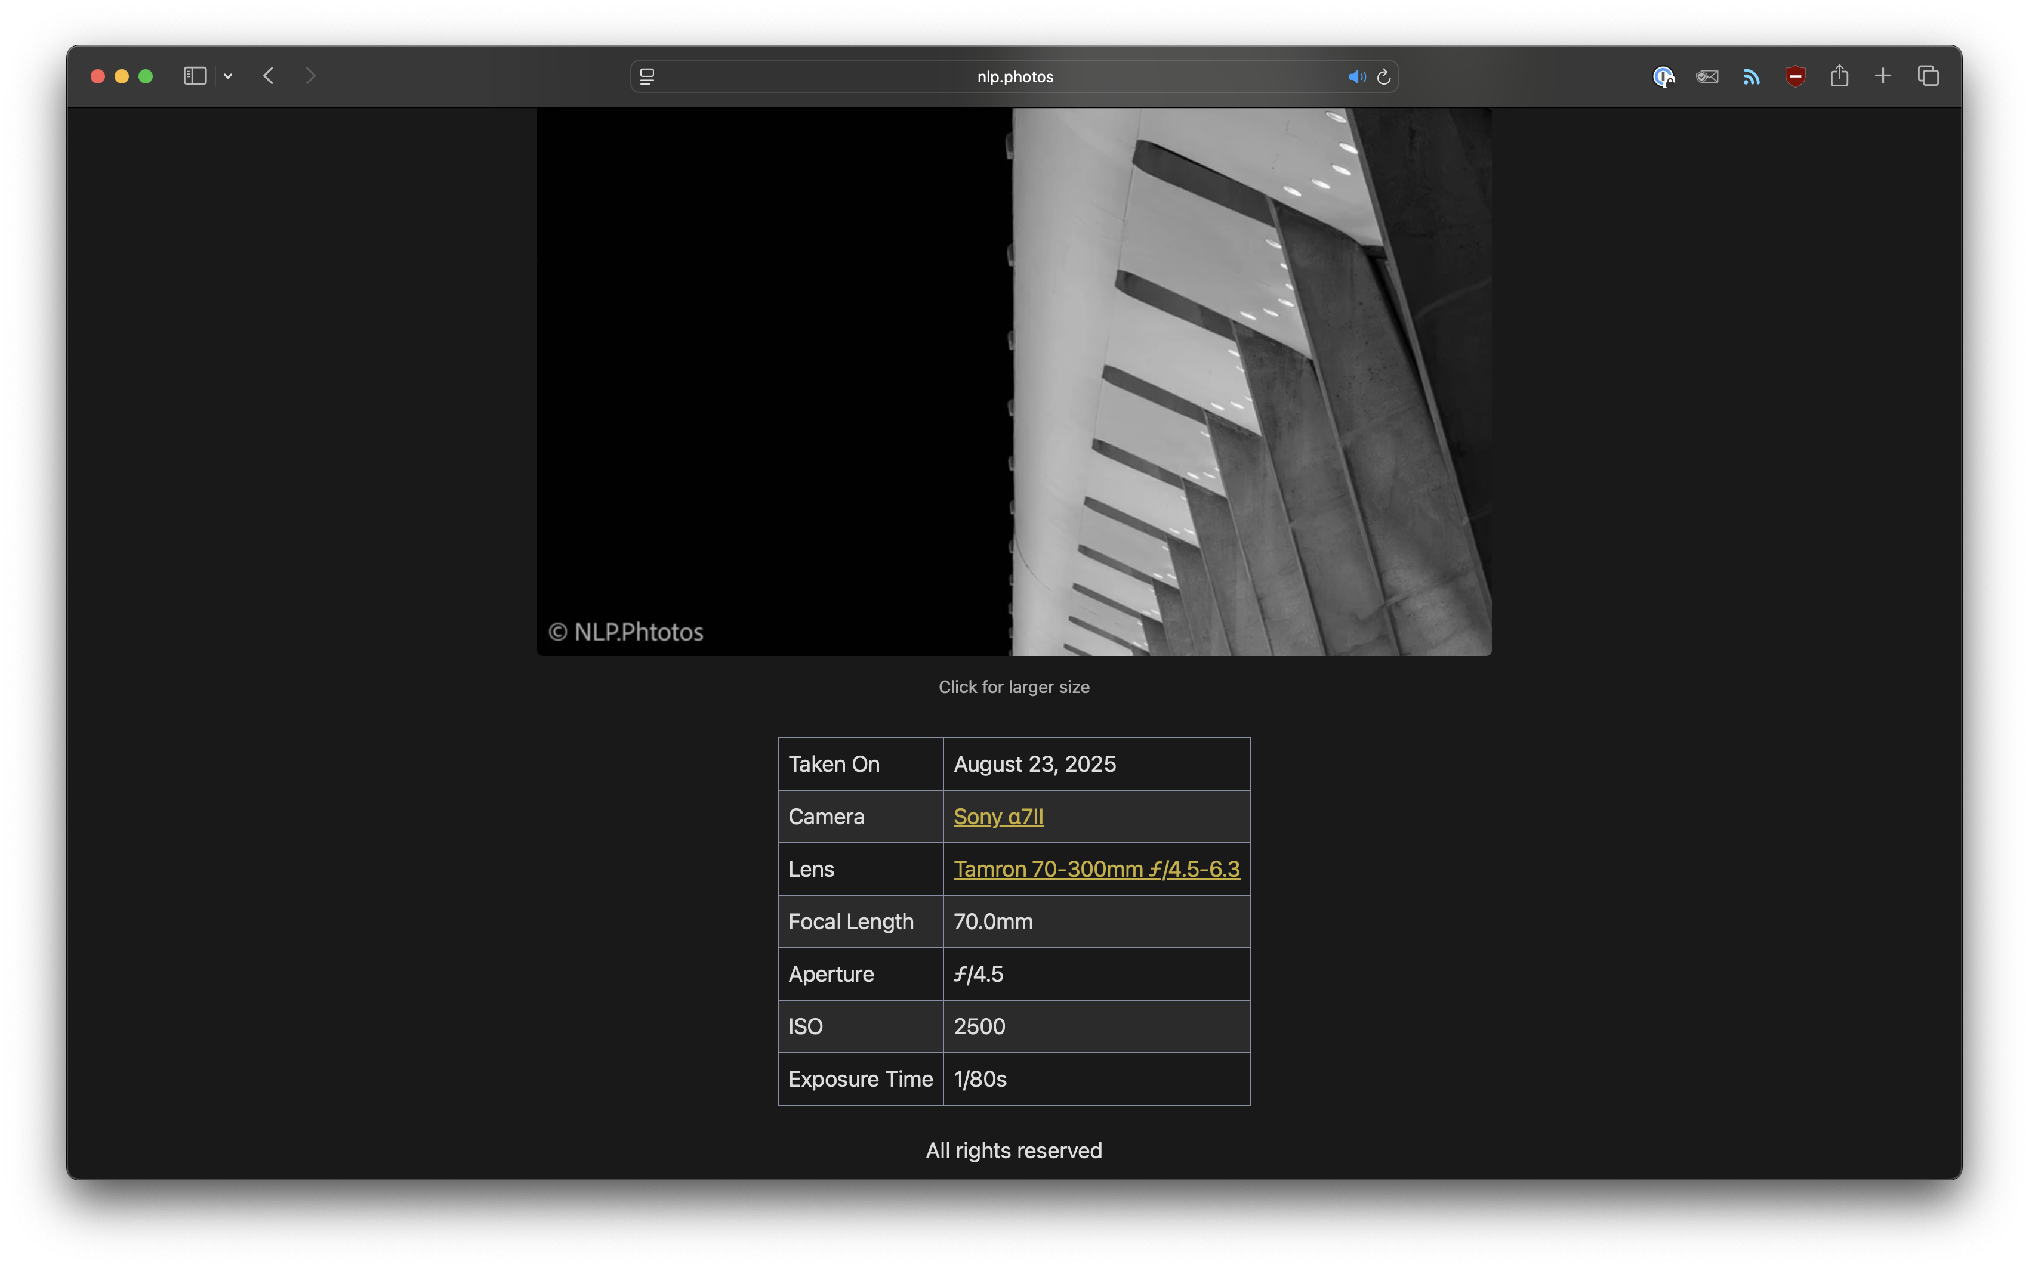Open the Share menu
Image resolution: width=2029 pixels, height=1268 pixels.
point(1839,76)
